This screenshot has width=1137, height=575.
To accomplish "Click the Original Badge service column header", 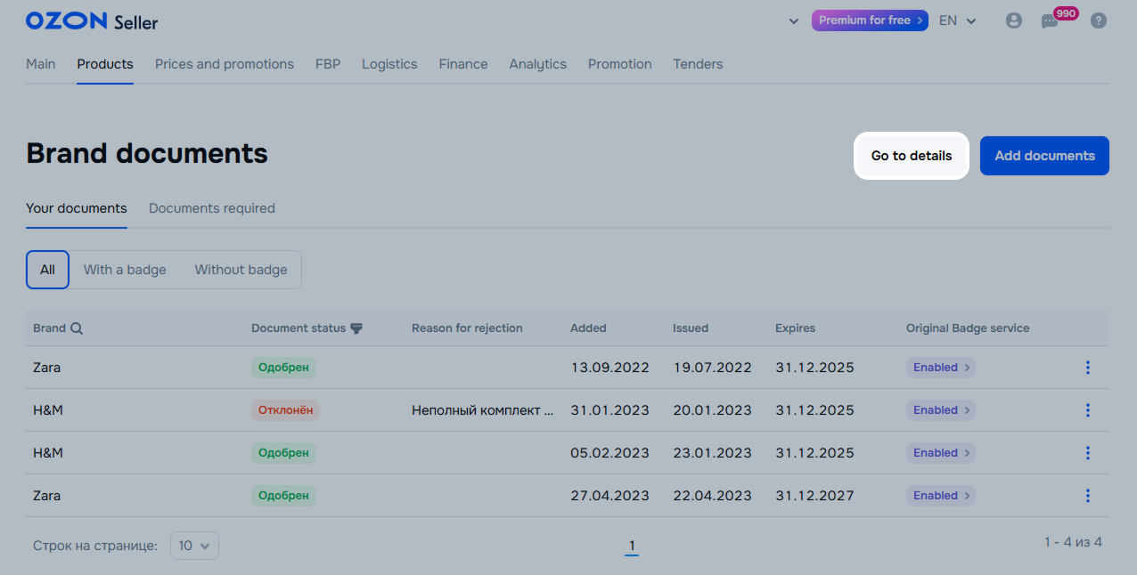I will point(968,328).
